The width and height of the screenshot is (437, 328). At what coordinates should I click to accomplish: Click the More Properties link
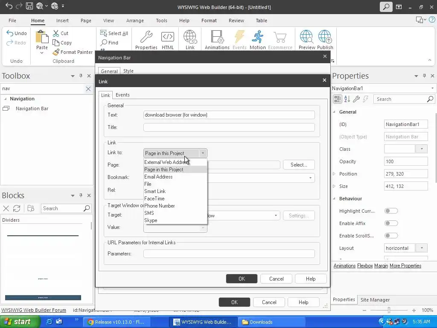coord(405,266)
